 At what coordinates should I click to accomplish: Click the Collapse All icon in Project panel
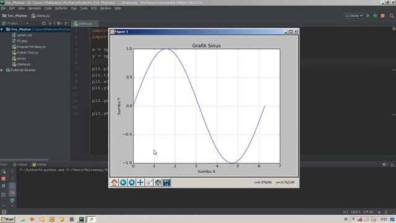(50, 24)
